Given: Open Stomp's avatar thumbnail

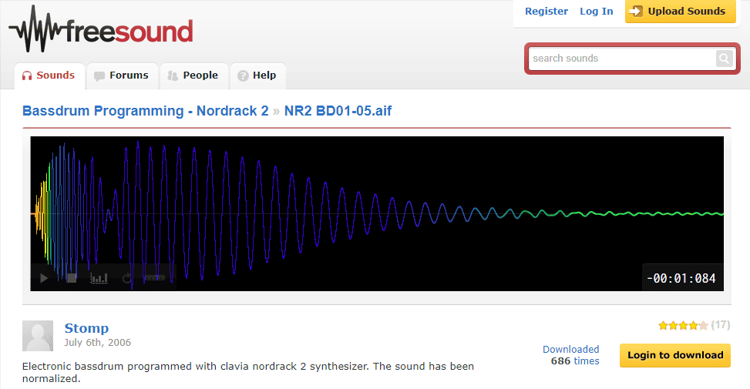Looking at the screenshot, I should coord(38,336).
